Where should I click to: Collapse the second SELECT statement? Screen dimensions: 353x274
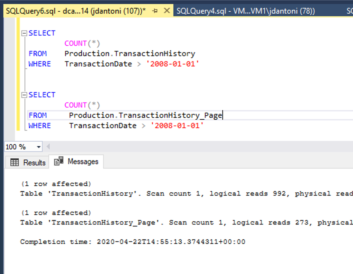point(24,95)
